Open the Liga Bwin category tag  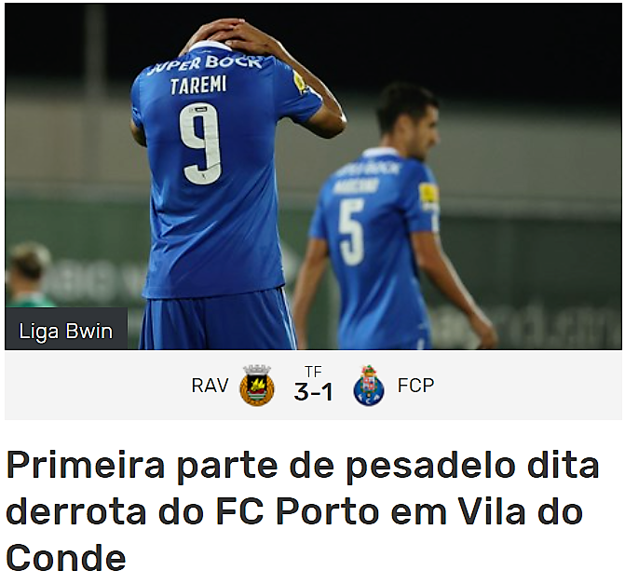point(66,331)
